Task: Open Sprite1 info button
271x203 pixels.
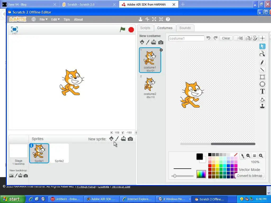Action: point(31,146)
